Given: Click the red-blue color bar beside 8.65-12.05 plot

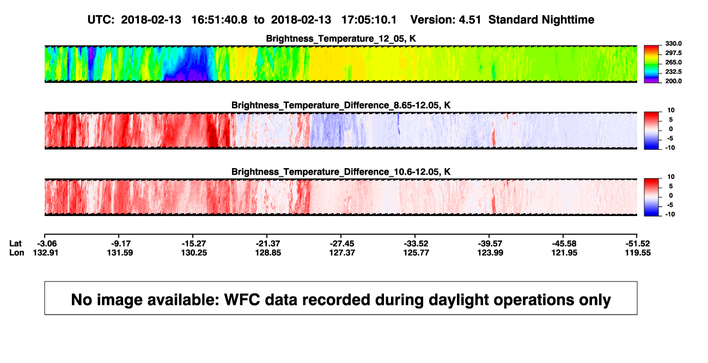Looking at the screenshot, I should coord(651,131).
